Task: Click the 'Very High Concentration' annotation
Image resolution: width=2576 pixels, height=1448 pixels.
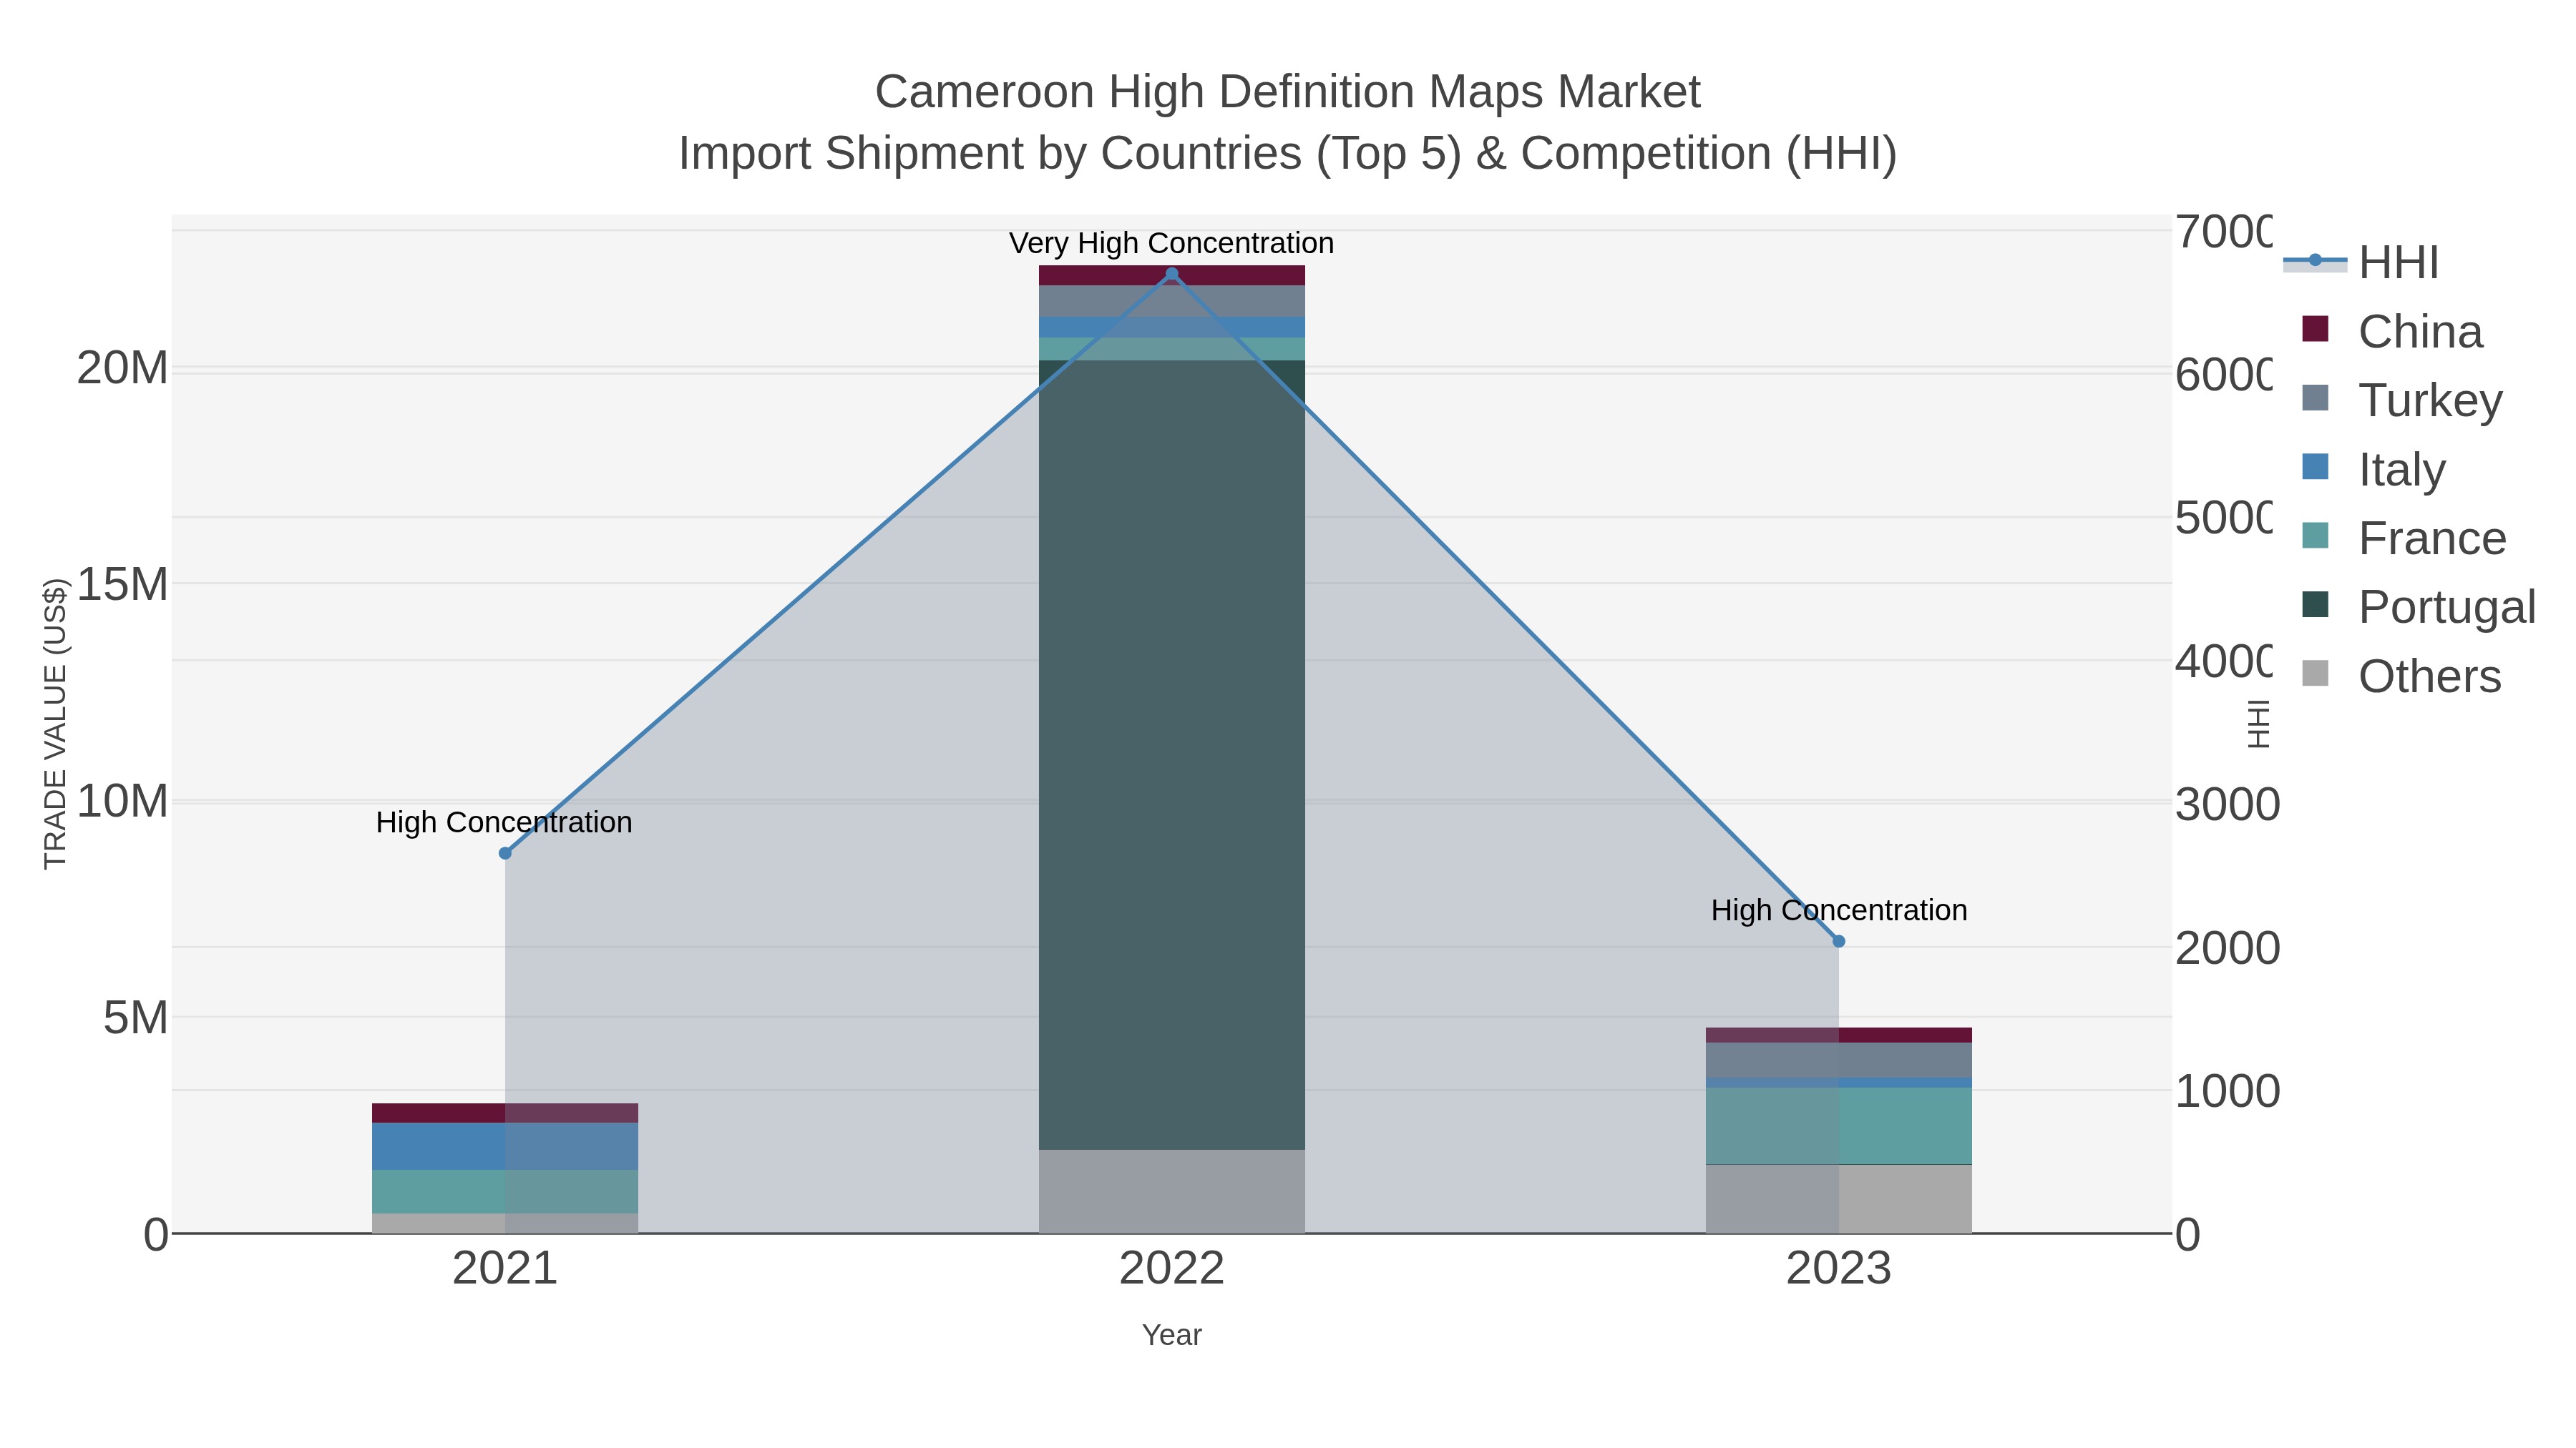Action: pyautogui.click(x=1171, y=243)
